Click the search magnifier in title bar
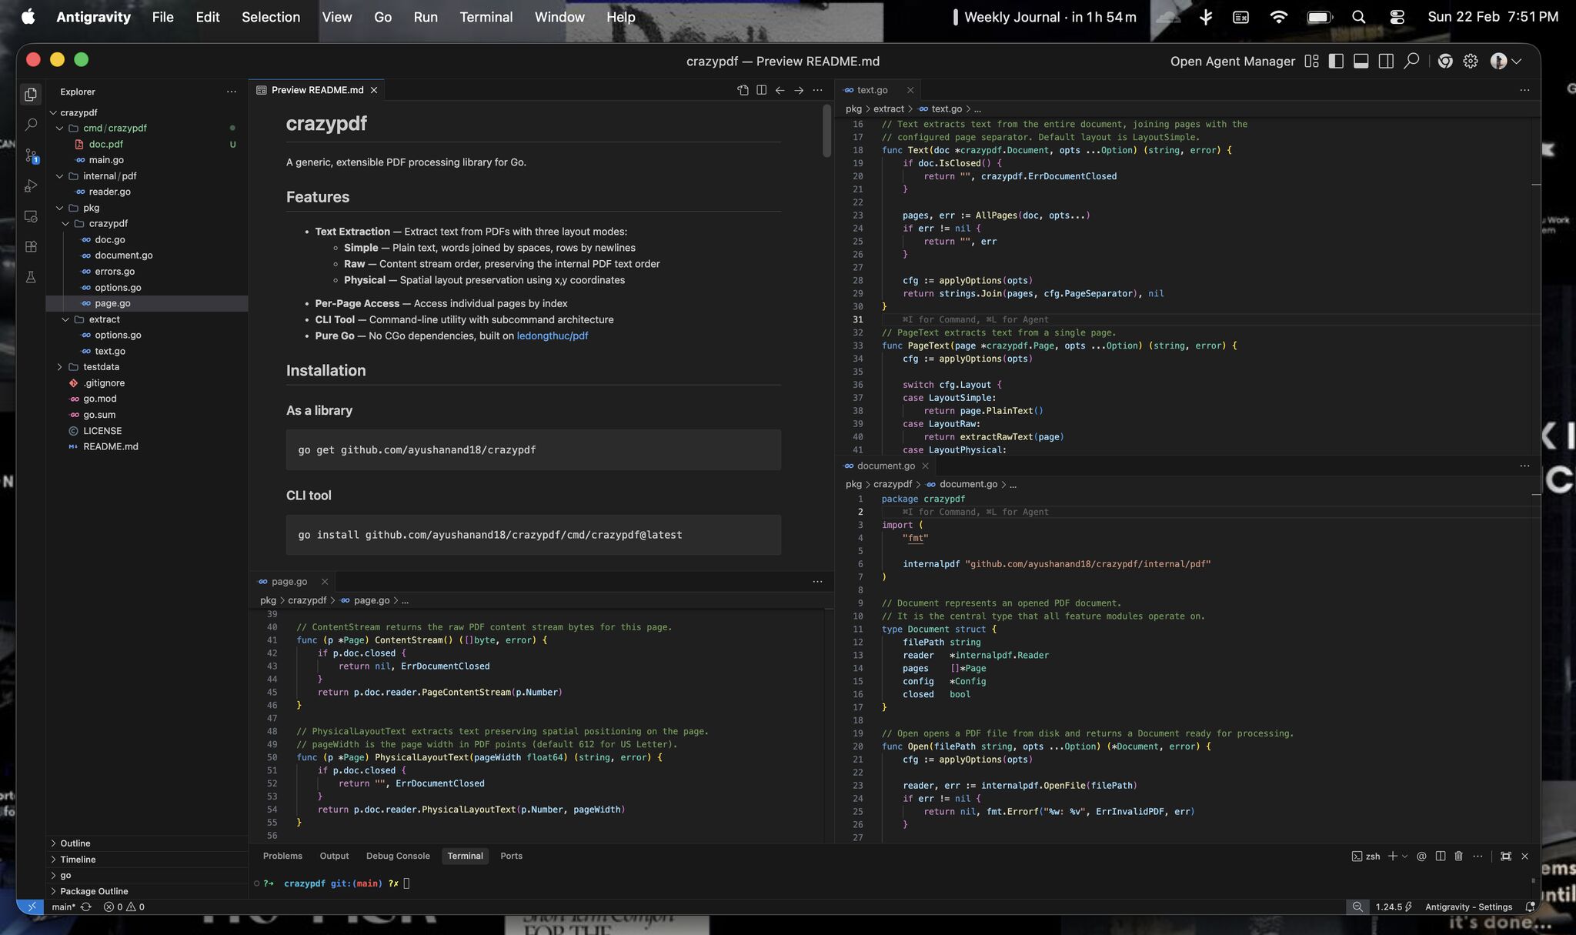Viewport: 1576px width, 935px height. 1411,62
